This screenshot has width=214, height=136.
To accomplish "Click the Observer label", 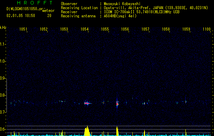I will [x=69, y=4].
